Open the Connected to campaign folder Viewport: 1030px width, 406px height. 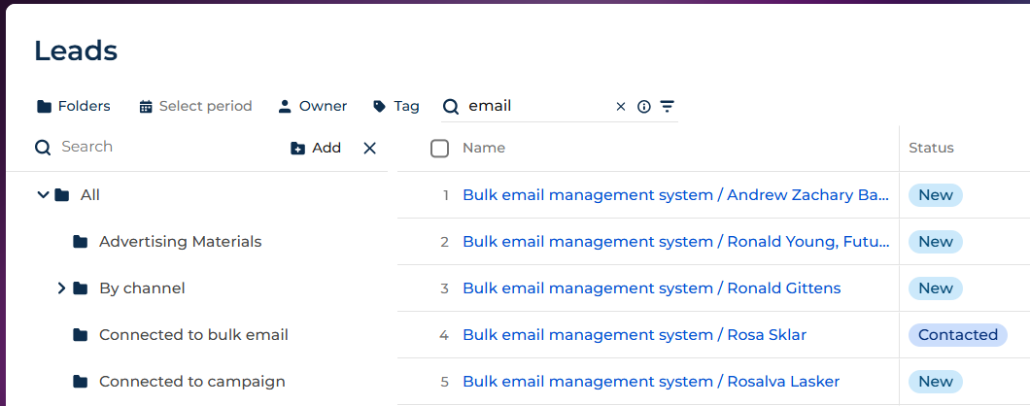191,382
